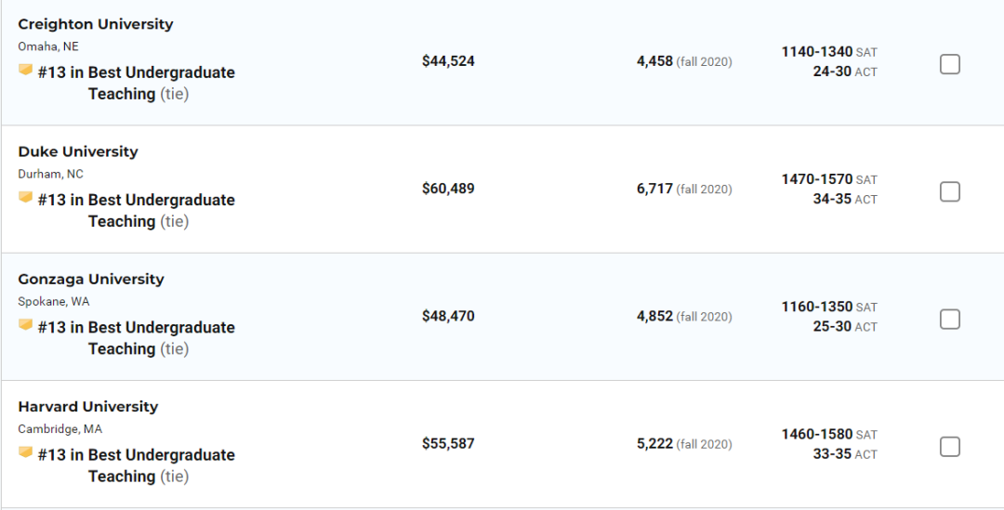Viewport: 1004px width, 510px height.
Task: Check the compare box for Creighton University
Action: pos(949,64)
